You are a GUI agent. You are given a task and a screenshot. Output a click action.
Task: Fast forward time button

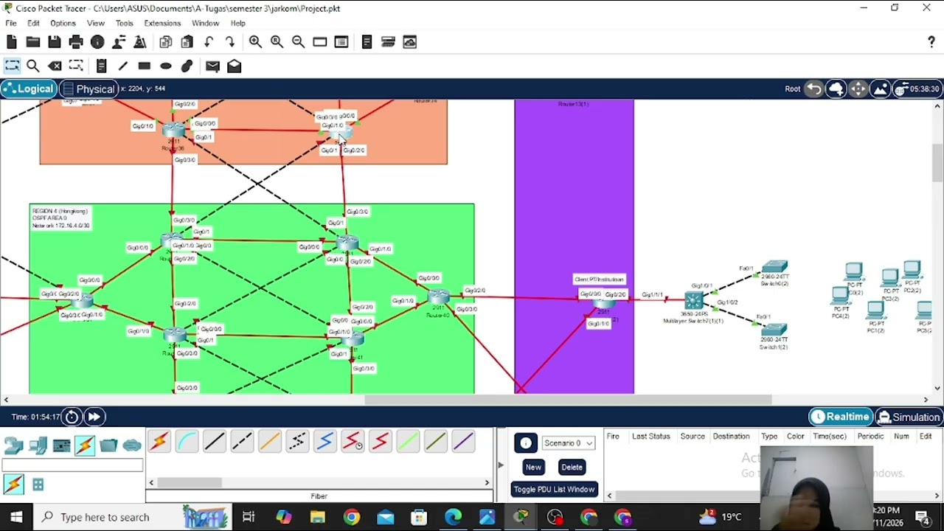tap(94, 417)
